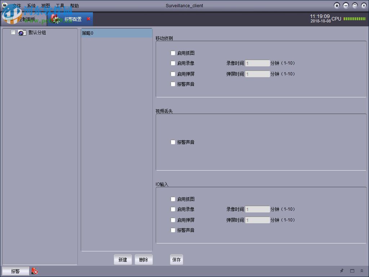Open the 文件 menu
This screenshot has height=277, width=369.
click(17, 6)
